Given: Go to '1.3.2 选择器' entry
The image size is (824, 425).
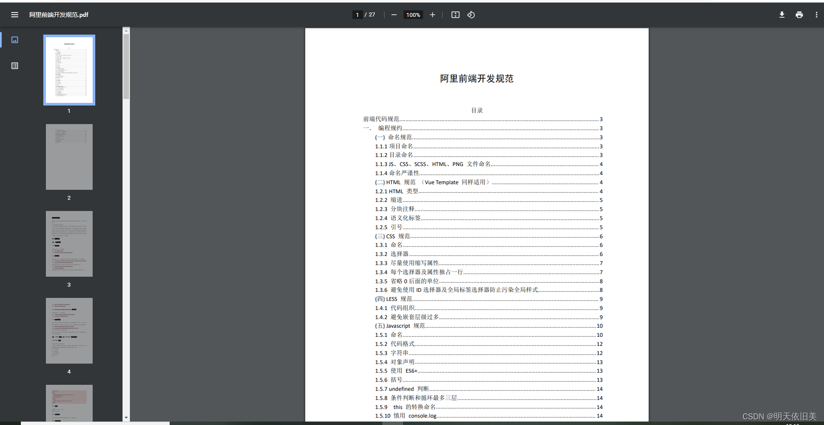Looking at the screenshot, I should click(x=489, y=254).
